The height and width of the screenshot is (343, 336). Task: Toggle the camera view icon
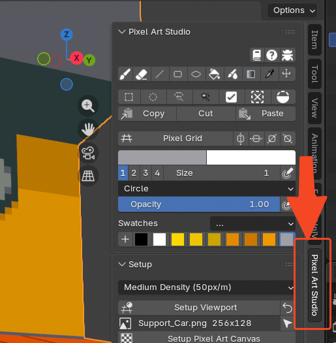(88, 153)
